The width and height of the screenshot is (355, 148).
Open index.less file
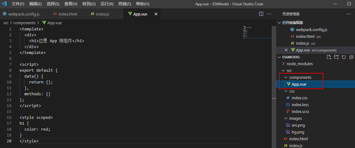pyautogui.click(x=316, y=105)
